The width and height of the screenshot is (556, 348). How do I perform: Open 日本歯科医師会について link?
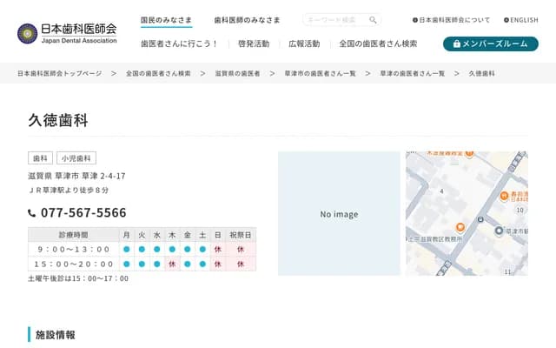[x=452, y=20]
